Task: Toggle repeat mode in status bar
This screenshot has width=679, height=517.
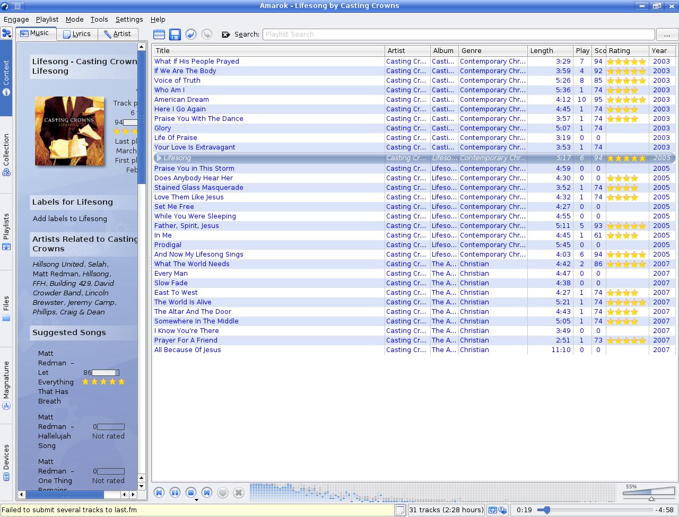Action: coord(493,510)
